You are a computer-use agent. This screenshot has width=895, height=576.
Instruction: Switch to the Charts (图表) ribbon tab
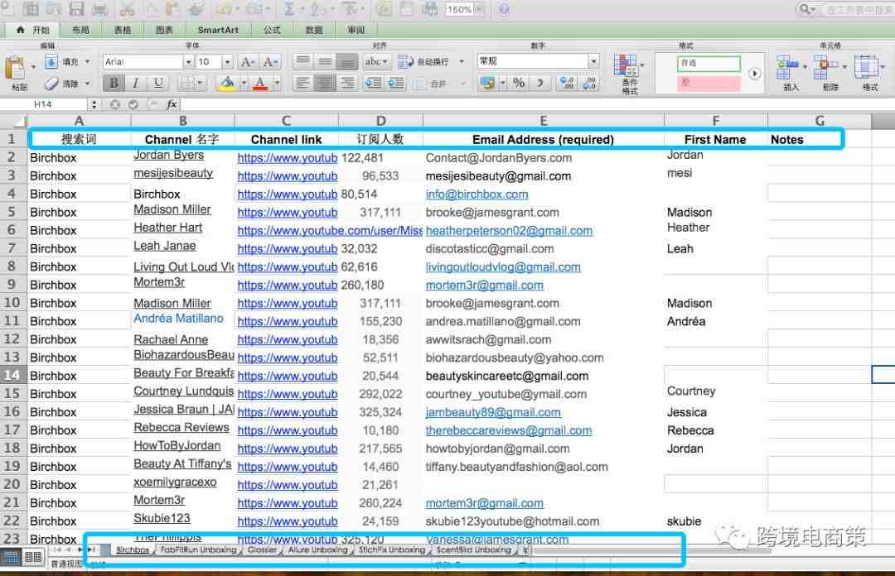[x=164, y=30]
